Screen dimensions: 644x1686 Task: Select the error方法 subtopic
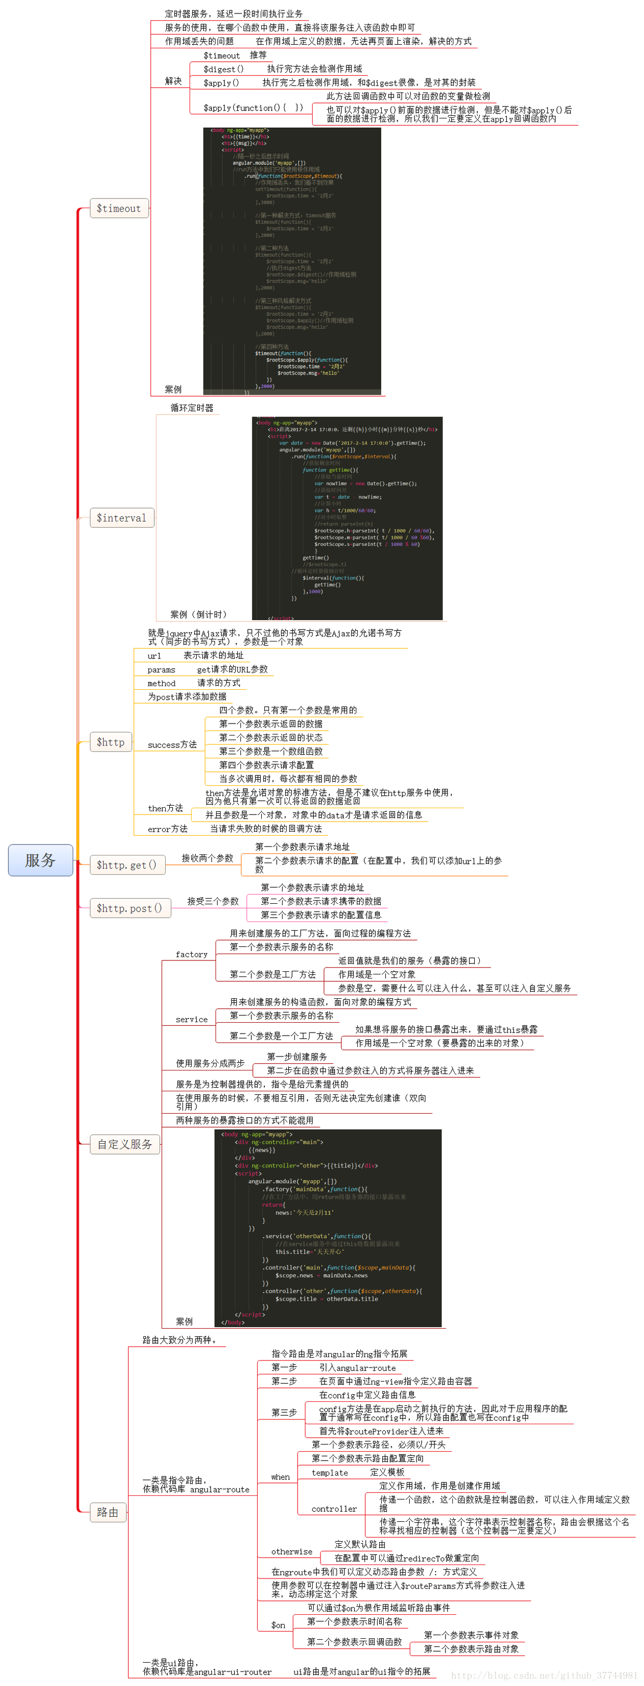[168, 828]
